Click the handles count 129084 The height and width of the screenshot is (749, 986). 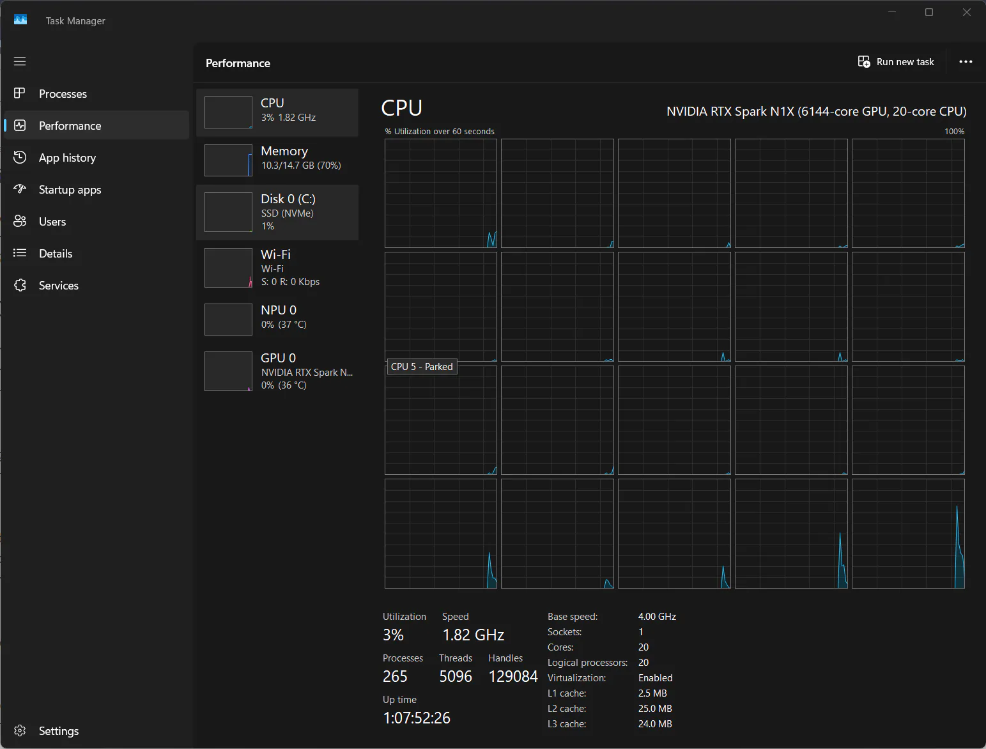[513, 676]
